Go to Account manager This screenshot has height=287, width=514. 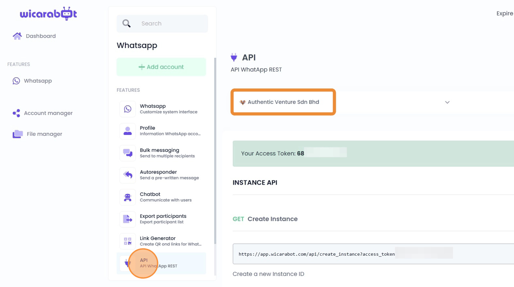pos(42,113)
